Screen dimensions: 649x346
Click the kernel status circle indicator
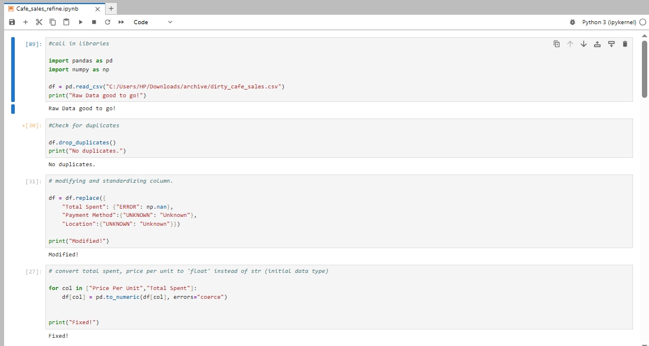[x=643, y=22]
